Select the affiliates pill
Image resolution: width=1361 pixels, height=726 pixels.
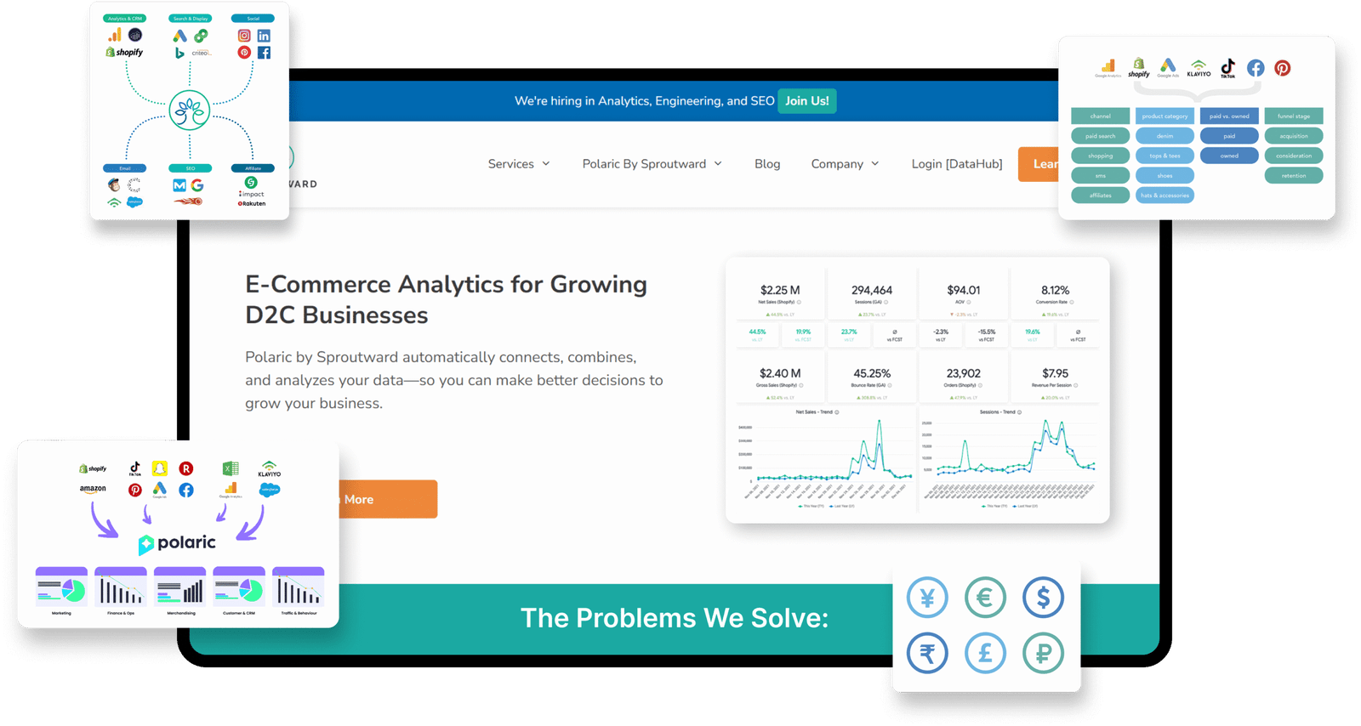coord(1100,196)
